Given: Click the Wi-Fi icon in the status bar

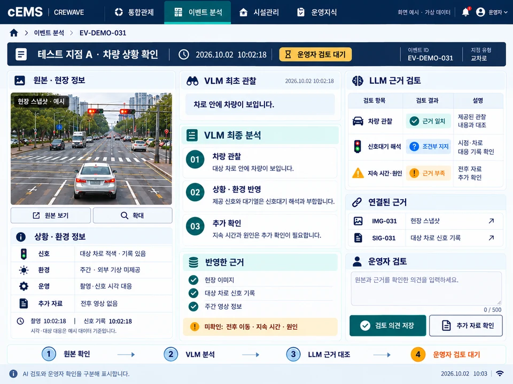Looking at the screenshot, I should tap(500, 373).
